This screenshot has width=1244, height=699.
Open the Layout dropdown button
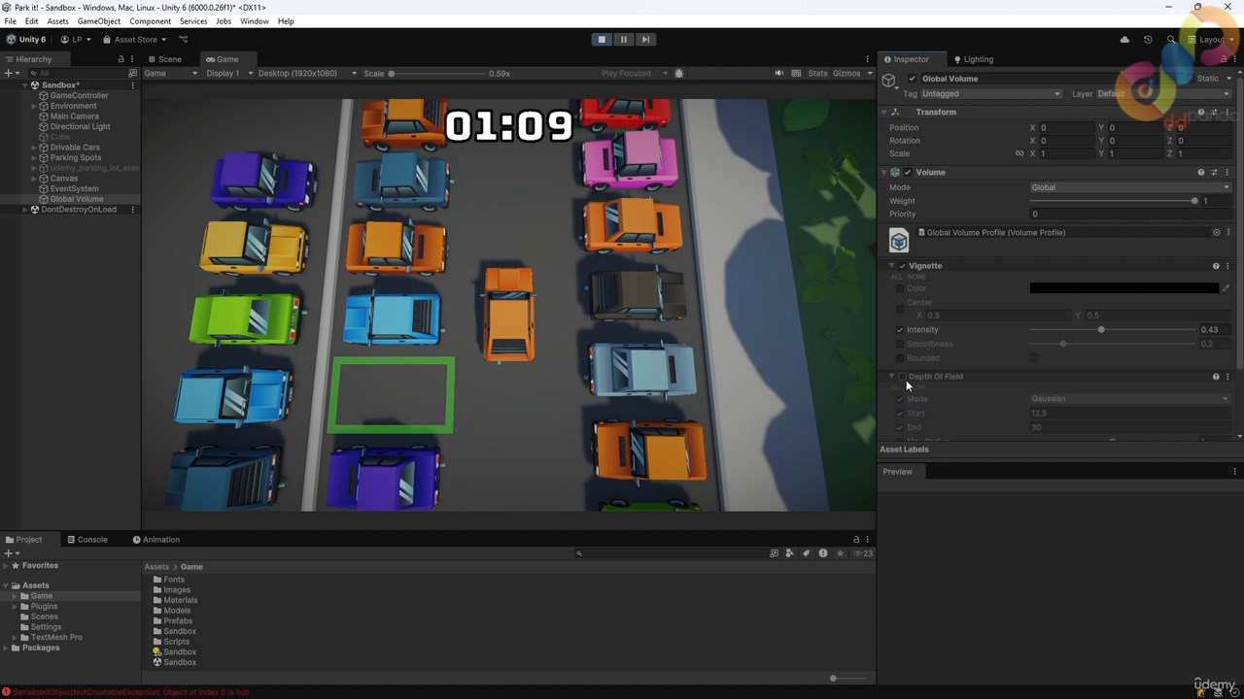tap(1209, 40)
